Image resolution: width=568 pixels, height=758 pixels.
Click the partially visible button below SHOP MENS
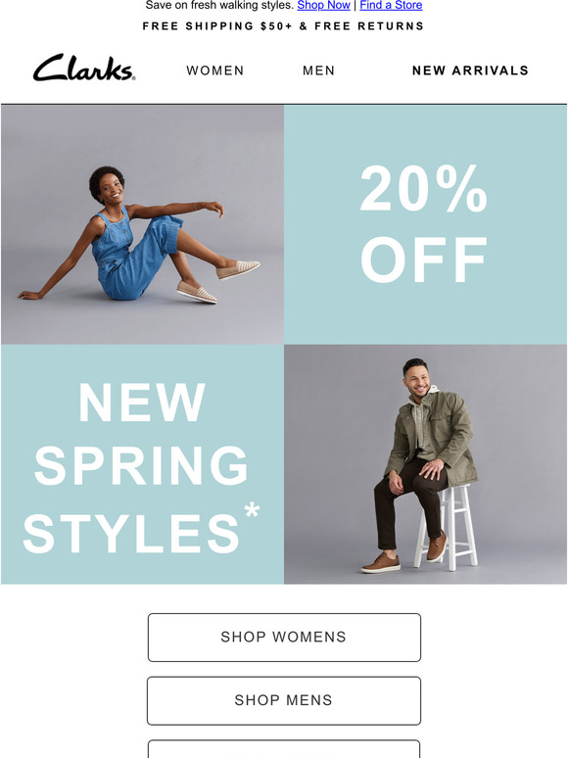284,749
